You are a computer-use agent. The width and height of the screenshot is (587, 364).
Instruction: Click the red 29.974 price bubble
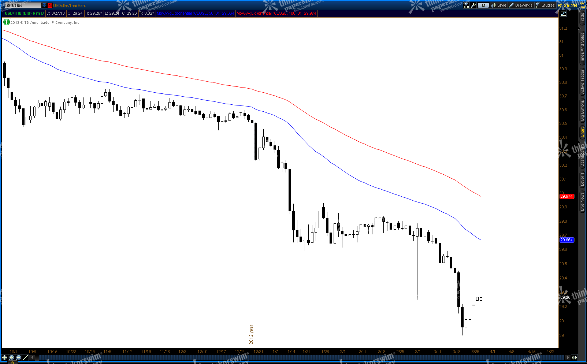click(x=566, y=197)
